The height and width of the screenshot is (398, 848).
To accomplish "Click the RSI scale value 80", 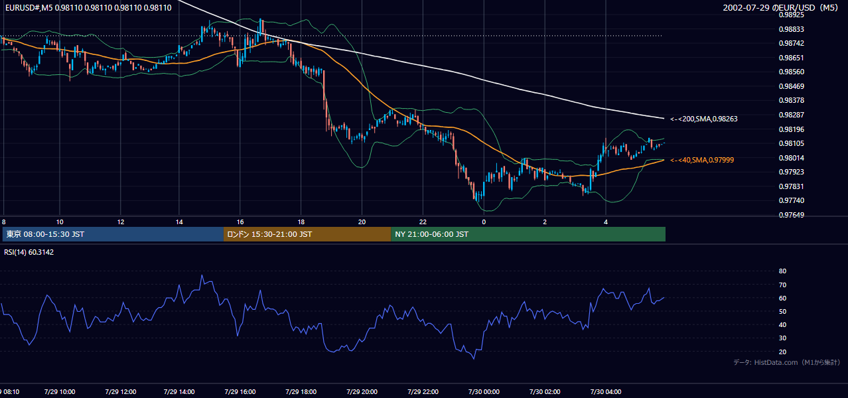I will pos(782,271).
